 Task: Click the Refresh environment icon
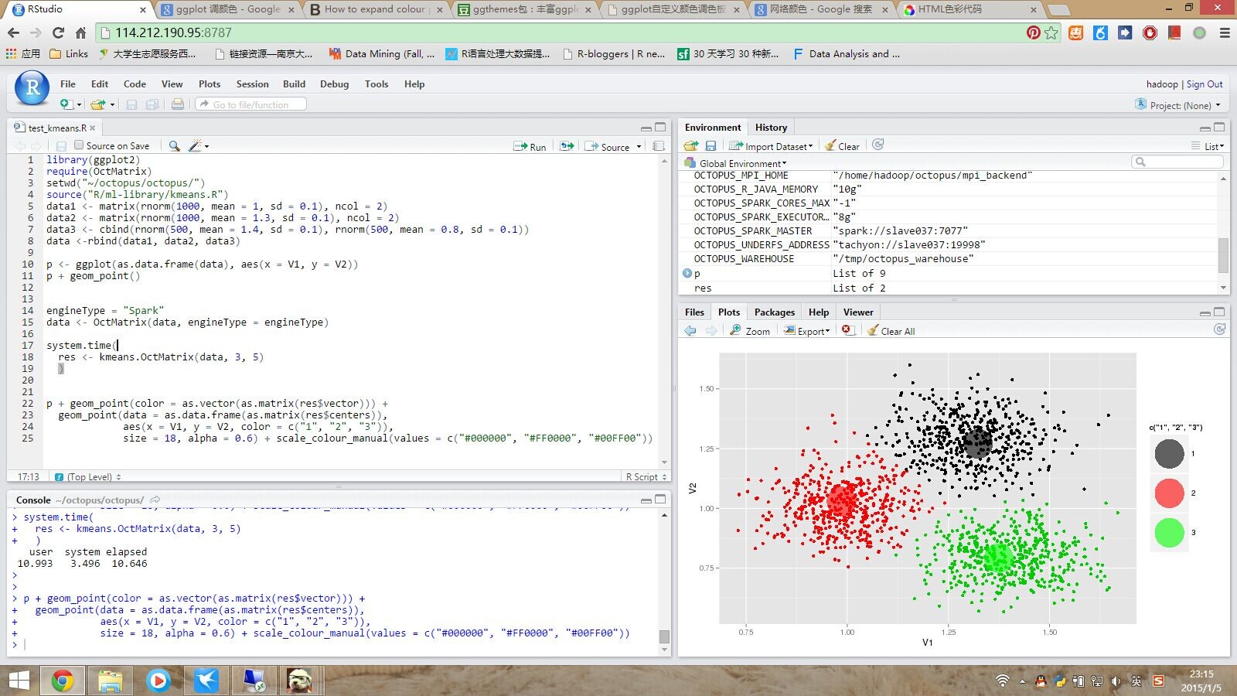pos(877,145)
